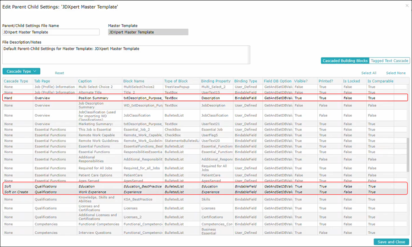This screenshot has height=247, width=412.
Task: Click the Reset link
Action: pyautogui.click(x=60, y=73)
